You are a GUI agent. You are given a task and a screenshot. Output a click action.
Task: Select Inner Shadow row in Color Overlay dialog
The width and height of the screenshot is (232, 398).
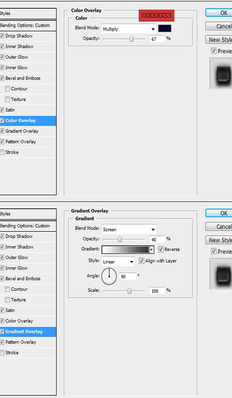[x=27, y=46]
